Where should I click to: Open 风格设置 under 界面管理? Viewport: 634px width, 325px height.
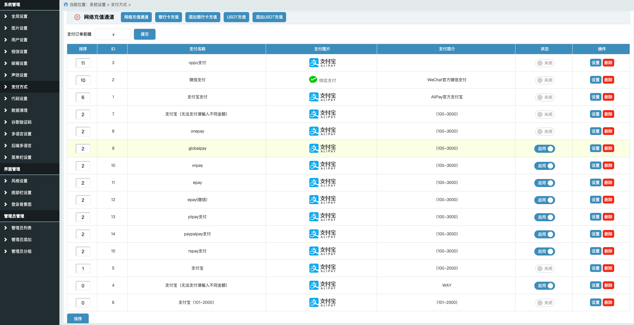pos(30,181)
